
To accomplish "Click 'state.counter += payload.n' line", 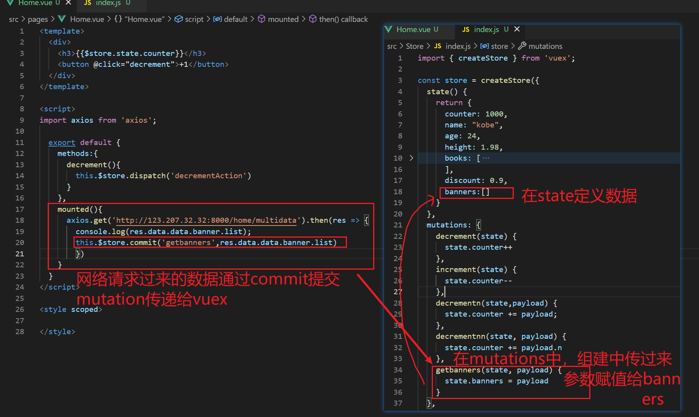I will click(503, 347).
